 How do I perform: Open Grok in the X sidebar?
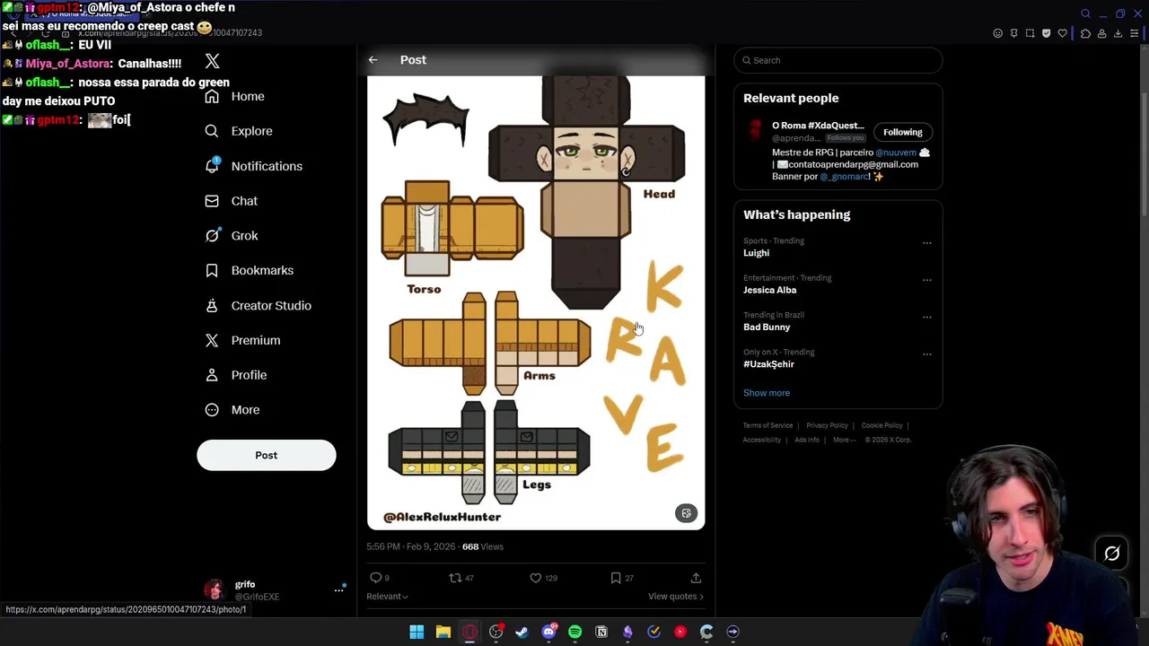[x=231, y=235]
